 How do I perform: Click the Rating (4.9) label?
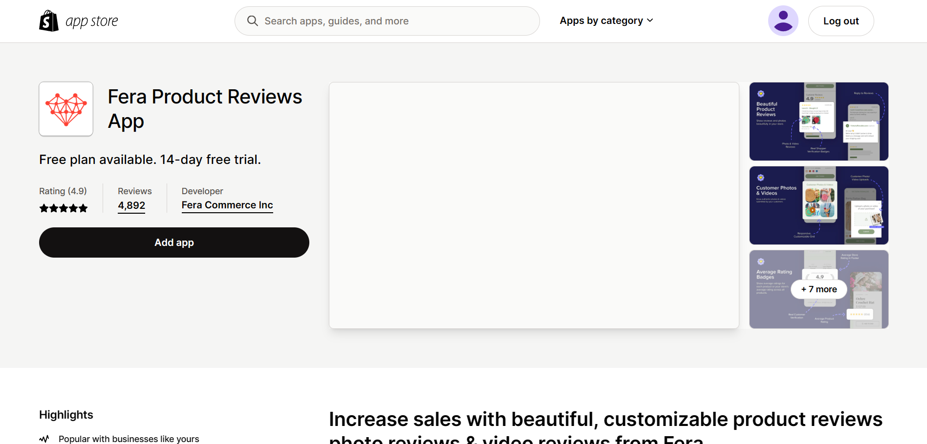click(63, 191)
